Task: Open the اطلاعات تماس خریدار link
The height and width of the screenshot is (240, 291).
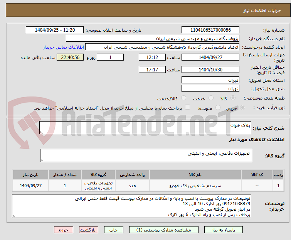Action: pos(64,47)
